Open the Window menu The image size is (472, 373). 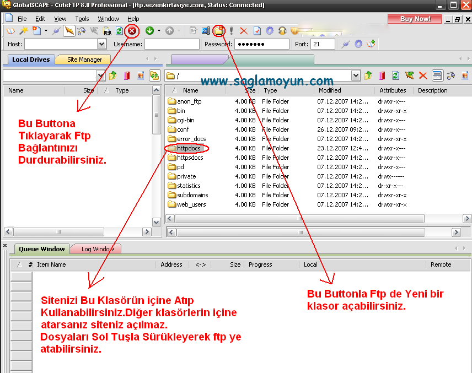click(108, 19)
